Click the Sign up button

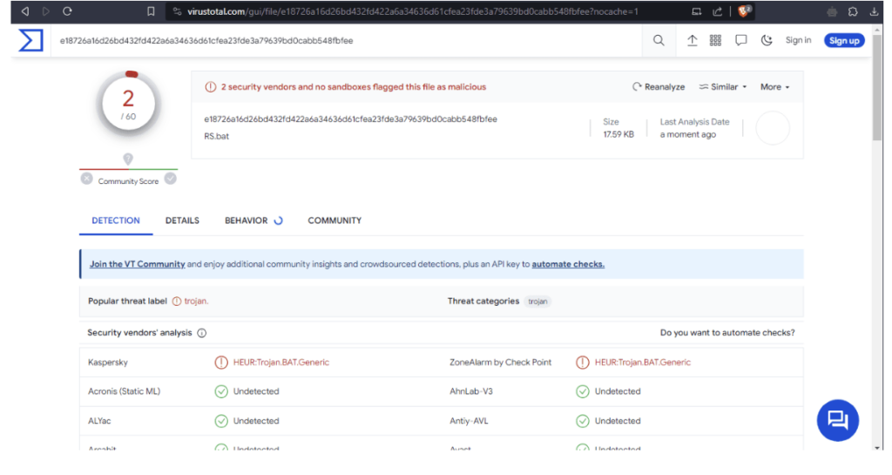[x=844, y=40]
